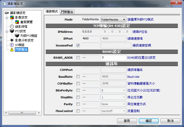The width and height of the screenshot is (184, 127).
Task: Click tree panel scroll right arrow
Action: [x=39, y=113]
